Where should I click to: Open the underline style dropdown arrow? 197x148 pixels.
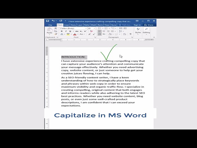(x=73, y=31)
